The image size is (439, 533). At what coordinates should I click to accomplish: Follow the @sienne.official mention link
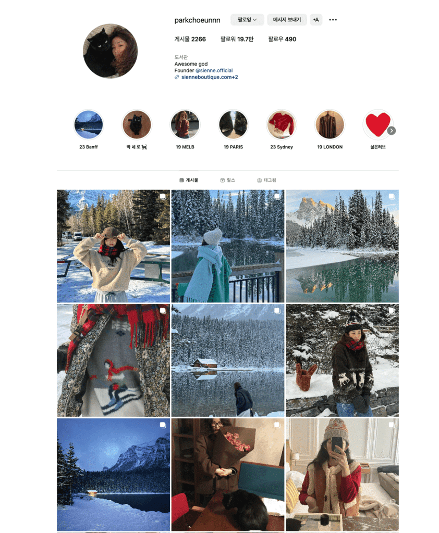point(214,70)
